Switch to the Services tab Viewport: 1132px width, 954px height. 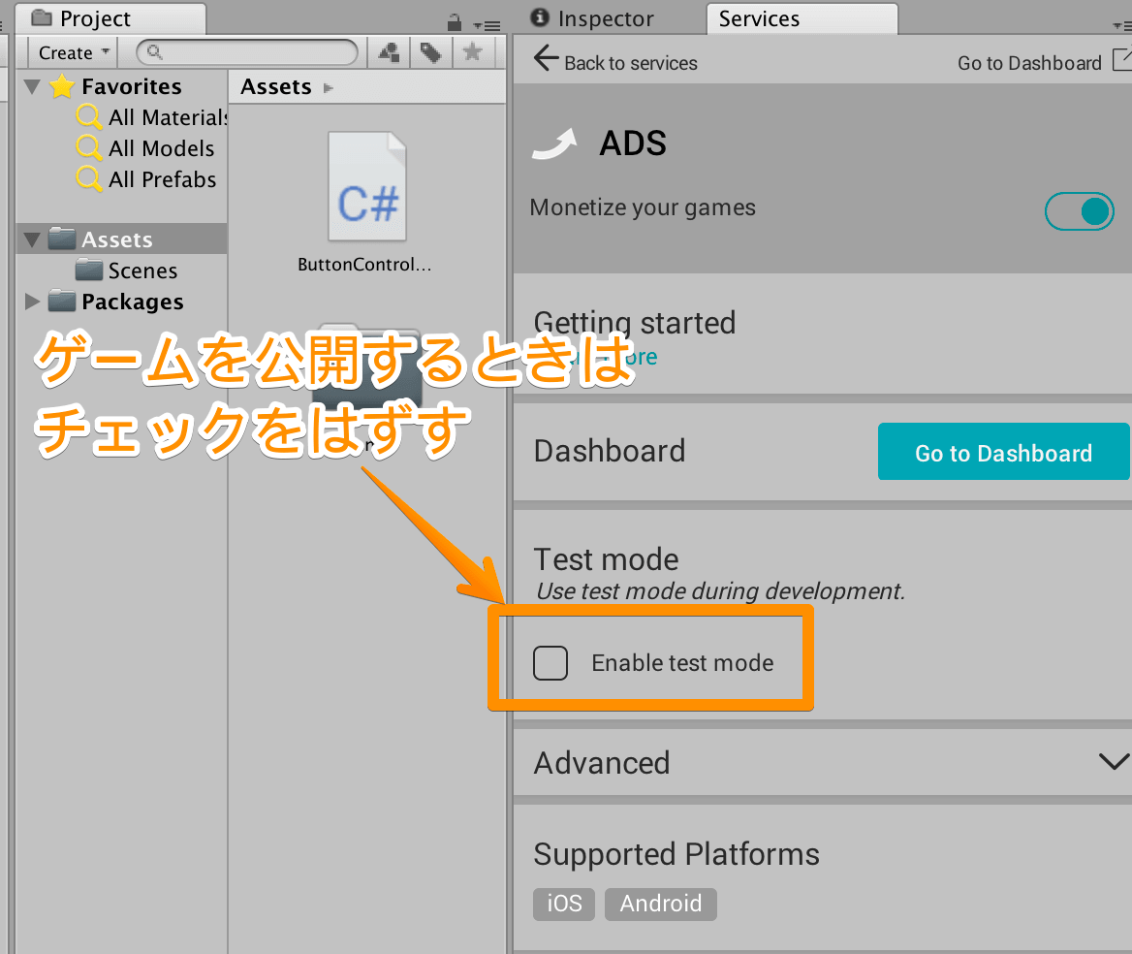[x=802, y=18]
